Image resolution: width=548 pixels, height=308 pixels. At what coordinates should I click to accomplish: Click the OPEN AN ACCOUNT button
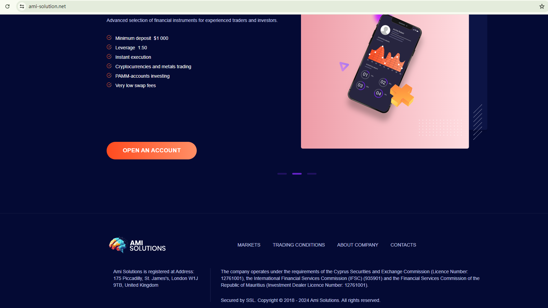tap(152, 151)
